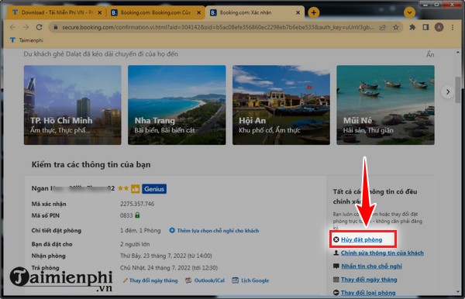Click the calendar icon next to Outlook/iCal
This screenshot has width=465, height=299.
(x=188, y=280)
